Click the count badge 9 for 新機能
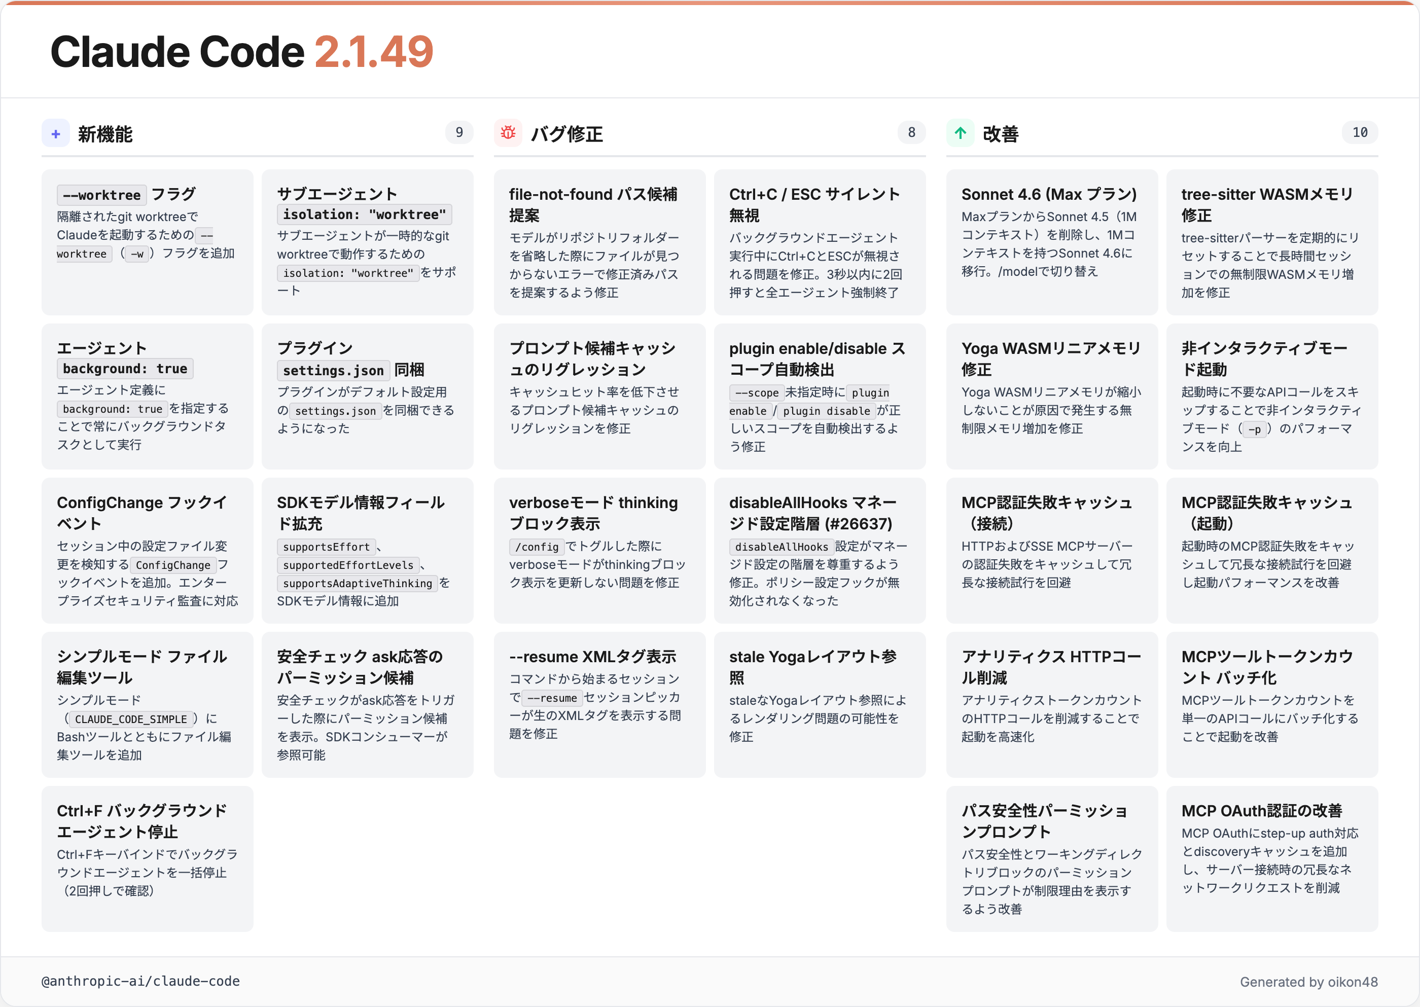 (459, 133)
